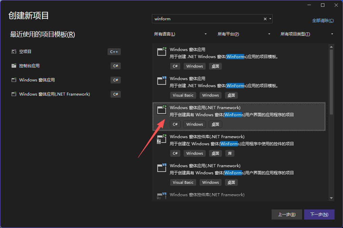Open the 所有语言 language filter dropdown
The width and height of the screenshot is (343, 228).
[180, 34]
